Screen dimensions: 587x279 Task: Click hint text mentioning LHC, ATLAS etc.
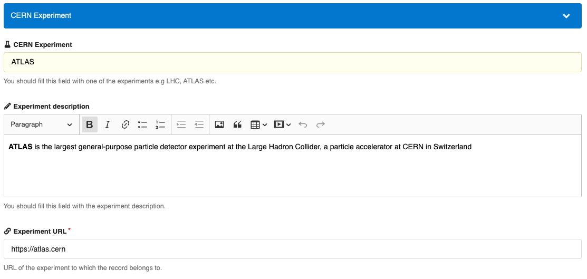(110, 81)
